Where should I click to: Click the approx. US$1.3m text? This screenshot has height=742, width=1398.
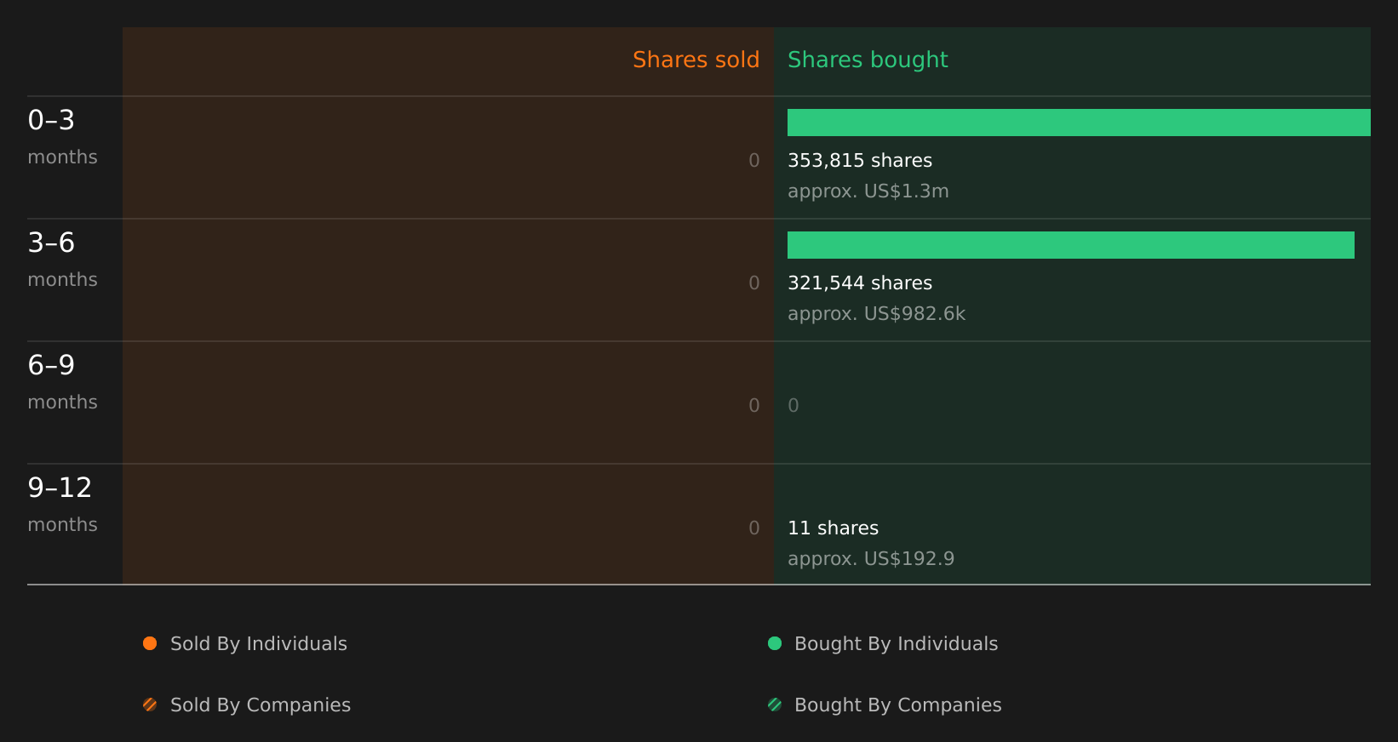pyautogui.click(x=868, y=191)
